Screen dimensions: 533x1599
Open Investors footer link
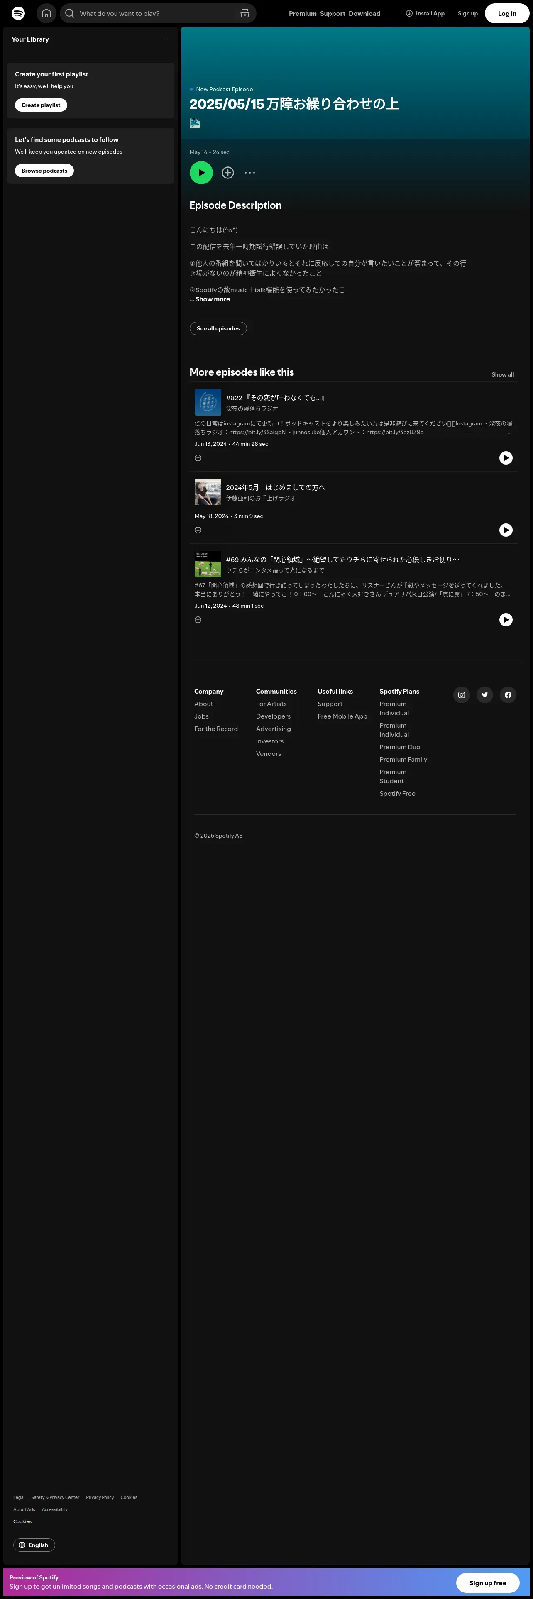[x=270, y=741]
